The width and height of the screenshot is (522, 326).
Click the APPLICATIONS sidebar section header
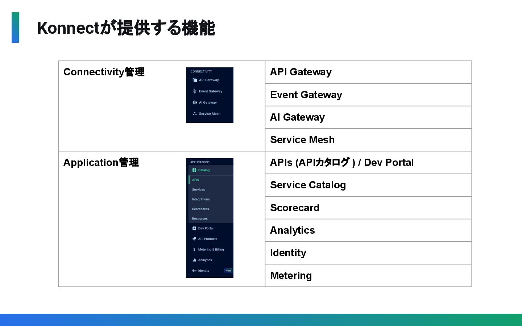[x=200, y=162]
